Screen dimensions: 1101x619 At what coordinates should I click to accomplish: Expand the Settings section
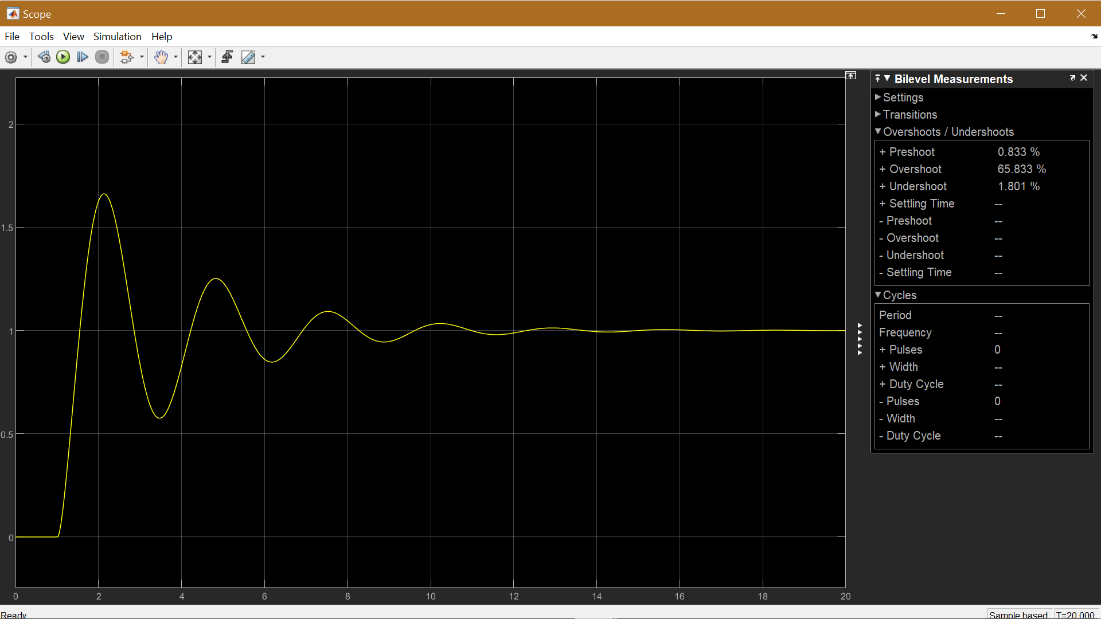pyautogui.click(x=879, y=97)
